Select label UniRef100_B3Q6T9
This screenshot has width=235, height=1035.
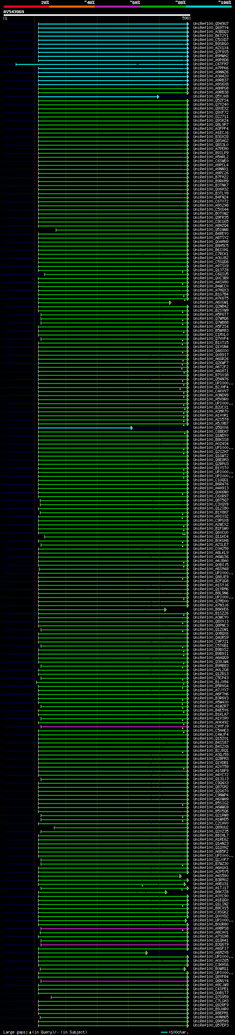(x=210, y=945)
